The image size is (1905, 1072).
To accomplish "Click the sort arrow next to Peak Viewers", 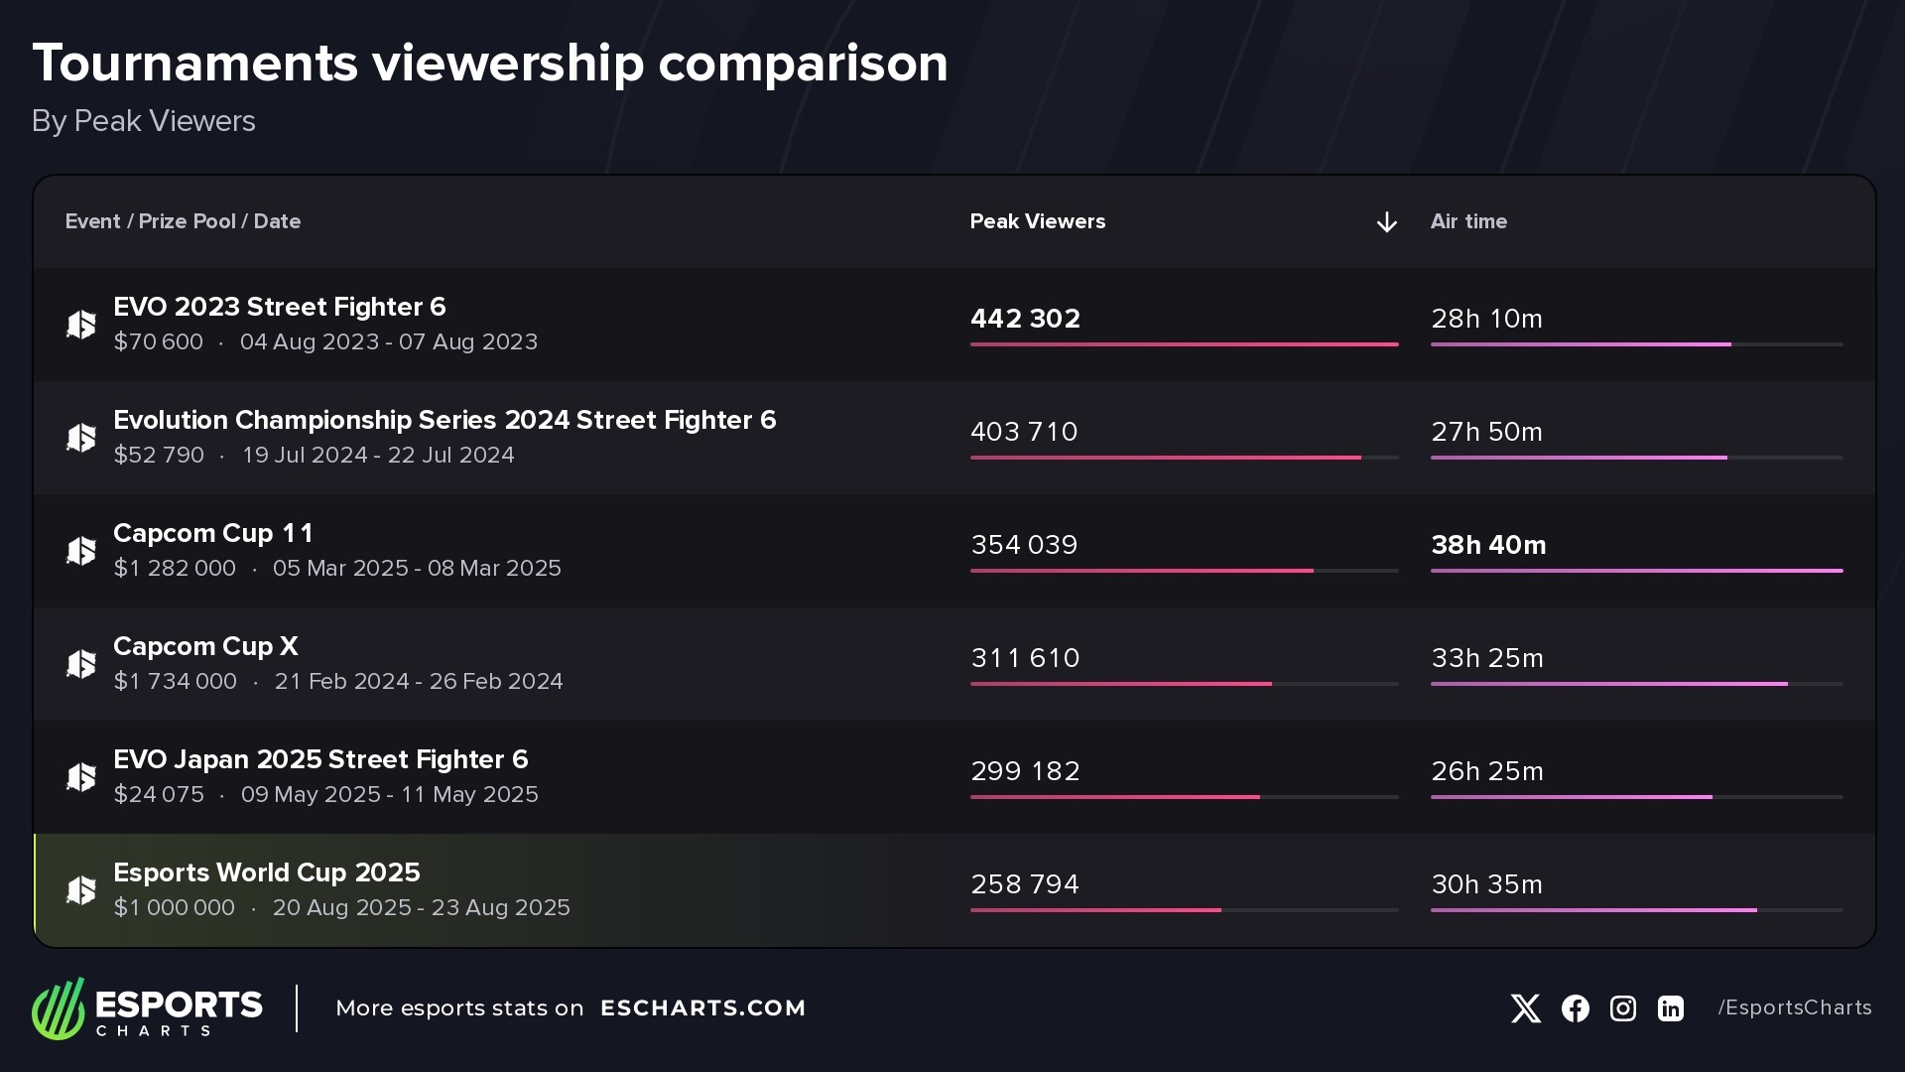I will coord(1386,222).
